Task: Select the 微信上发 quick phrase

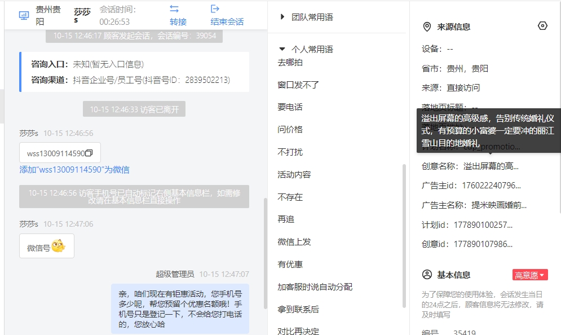Action: (x=294, y=242)
